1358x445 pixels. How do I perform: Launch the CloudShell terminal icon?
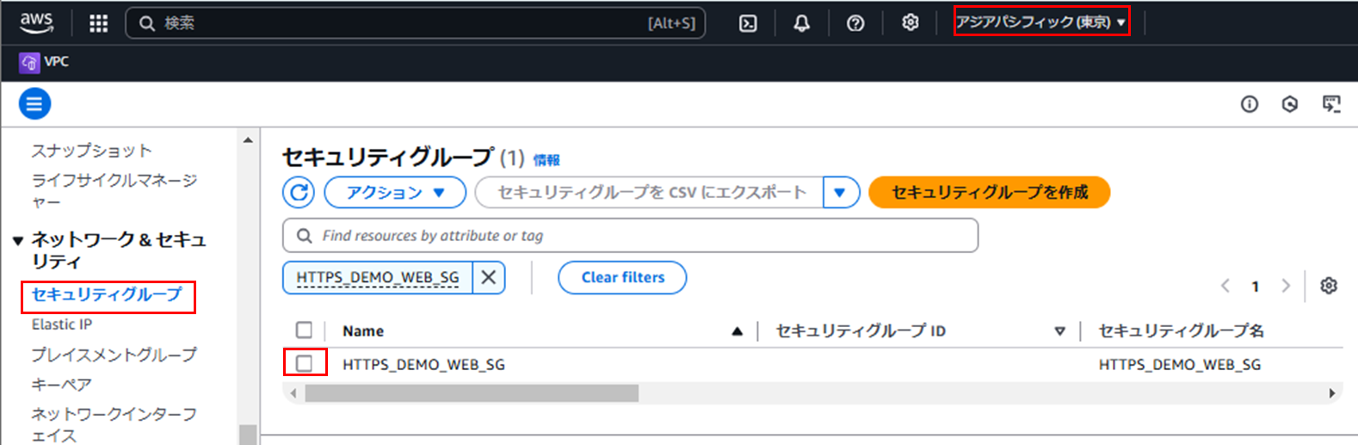(749, 23)
